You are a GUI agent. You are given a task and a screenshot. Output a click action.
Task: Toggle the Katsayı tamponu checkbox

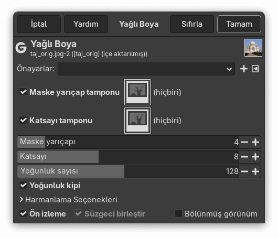[x=23, y=121]
